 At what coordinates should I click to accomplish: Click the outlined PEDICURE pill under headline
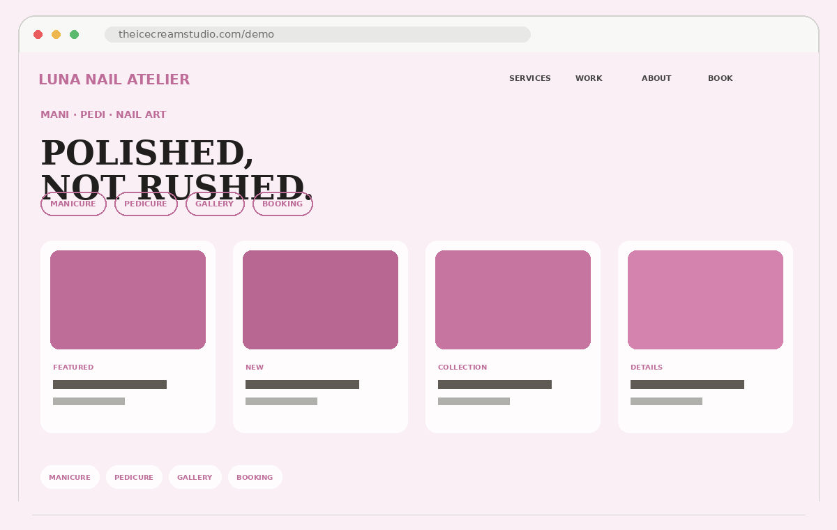tap(146, 204)
